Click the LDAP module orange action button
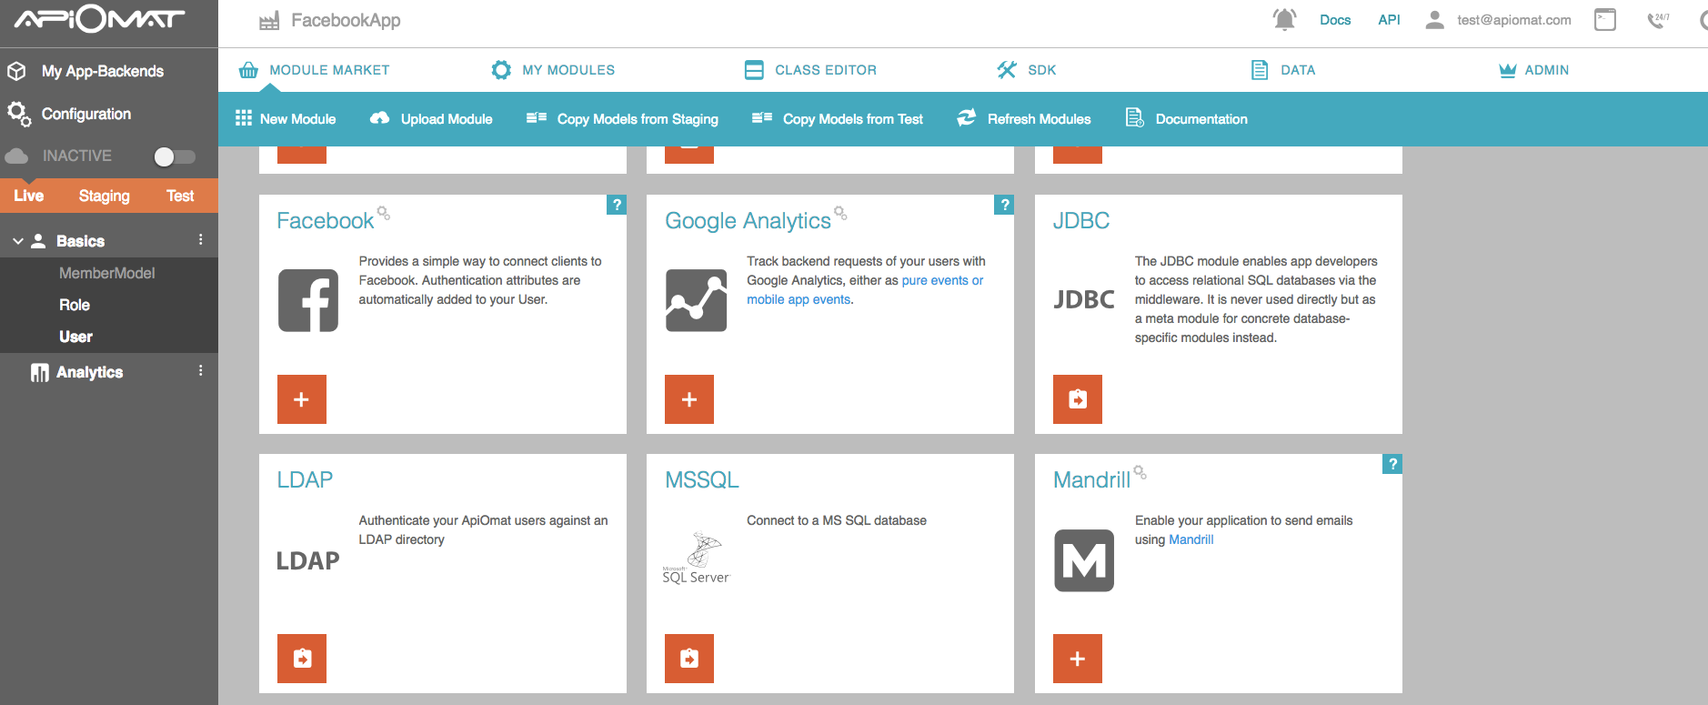1708x705 pixels. pos(302,659)
